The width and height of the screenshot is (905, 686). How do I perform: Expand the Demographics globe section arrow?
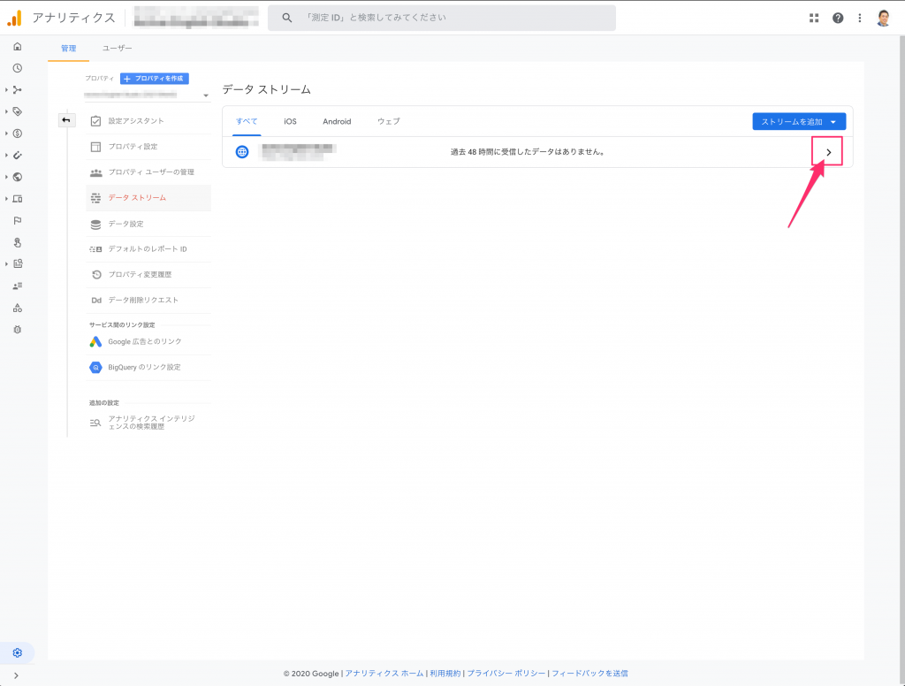pos(6,178)
